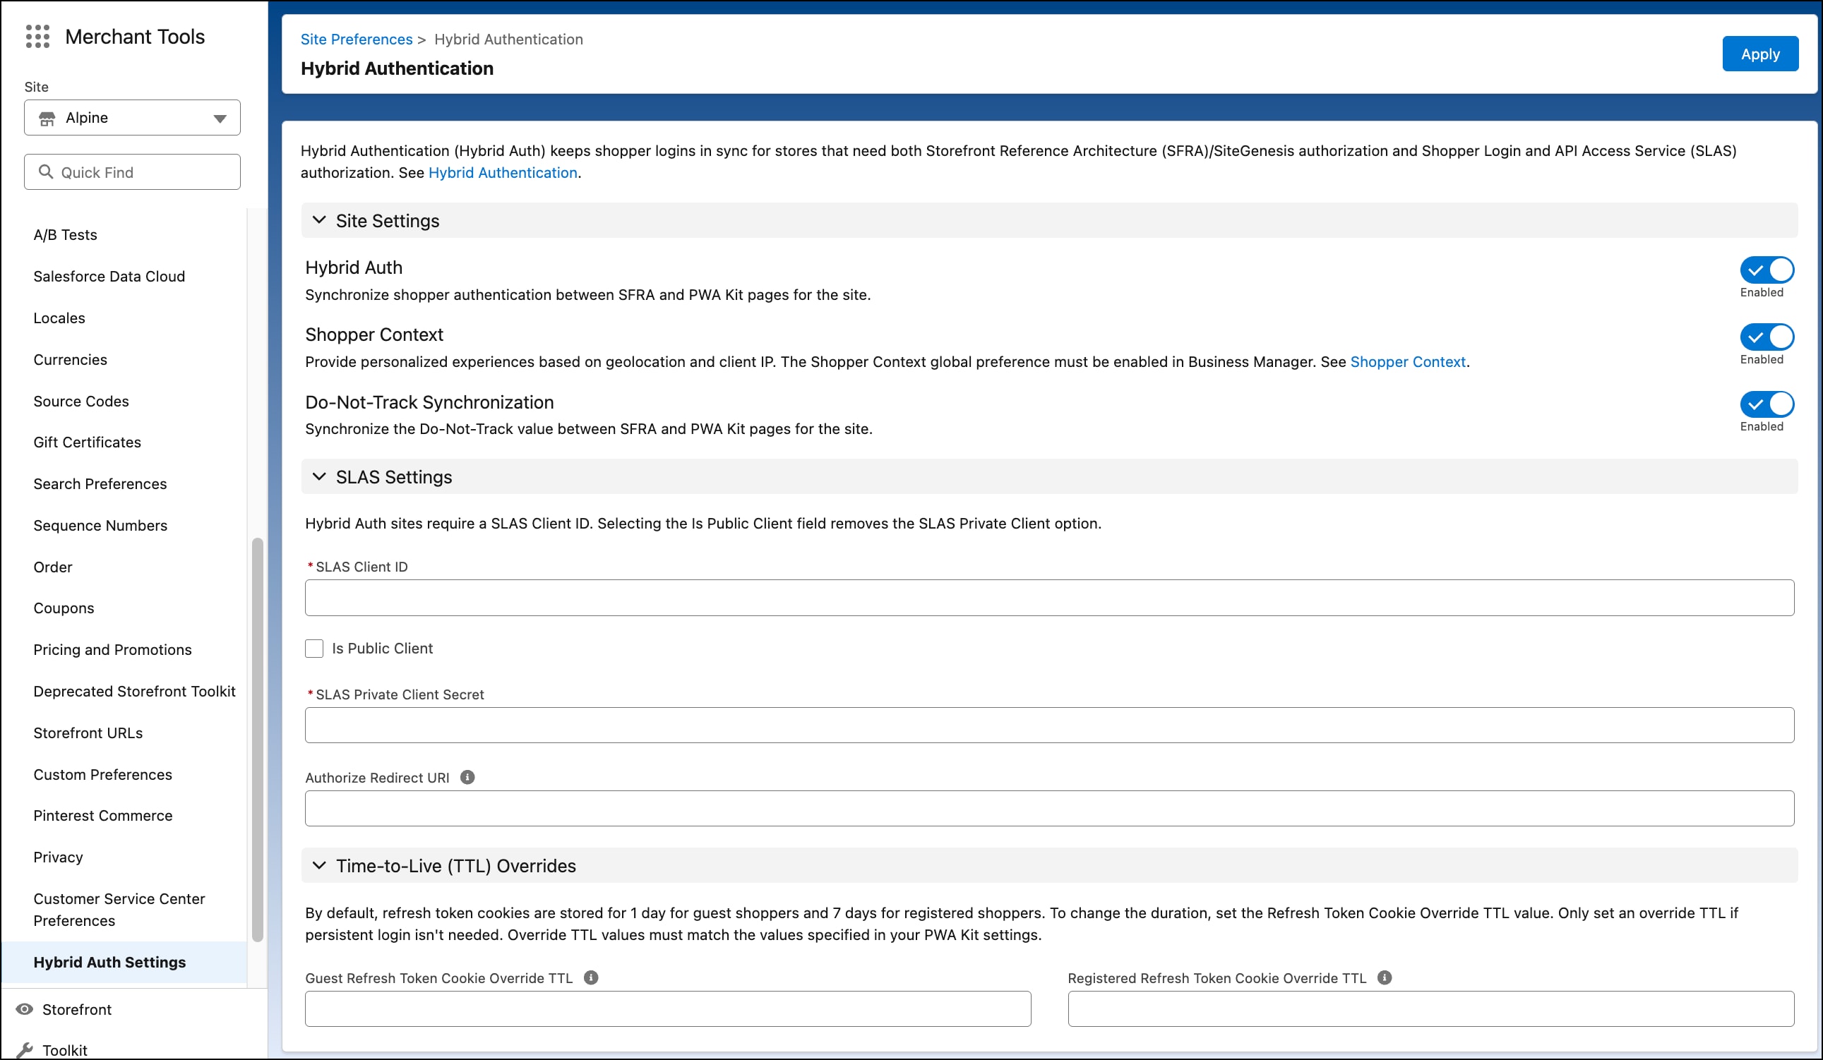Viewport: 1823px width, 1060px height.
Task: Select Privacy in sidebar
Action: [58, 857]
